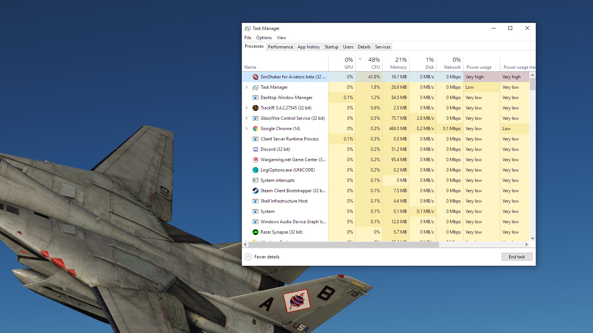Image resolution: width=593 pixels, height=333 pixels.
Task: Click the Desktop Window Manager icon
Action: coord(255,98)
